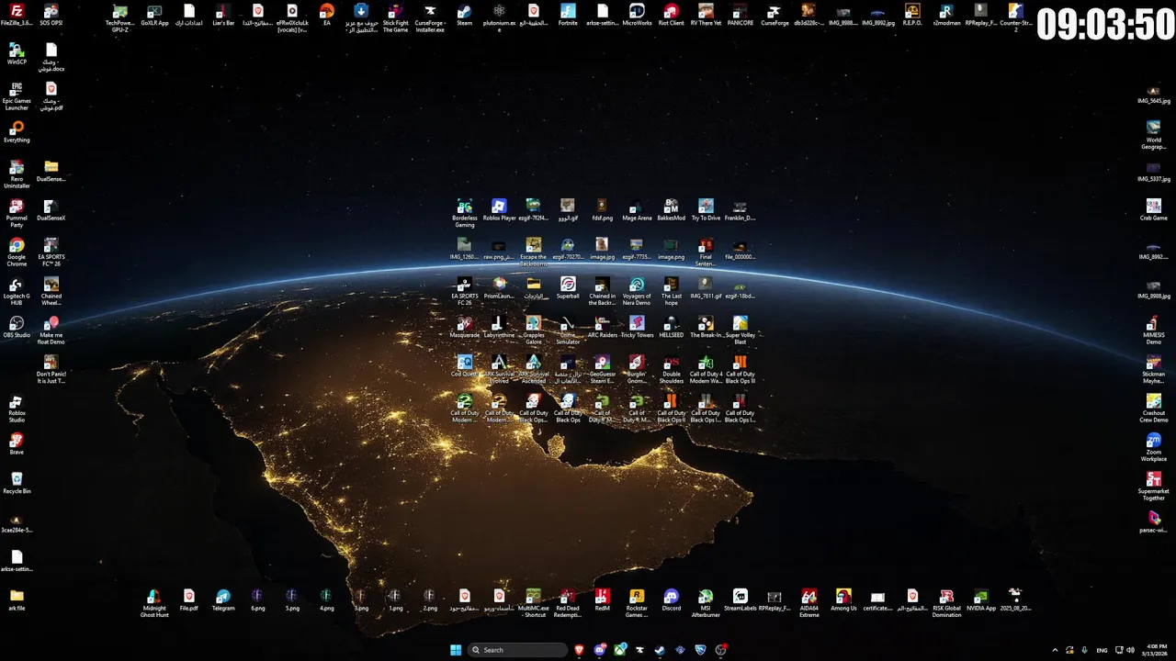The image size is (1176, 661).
Task: Select Zoom Workplace desktop icon
Action: 1153,447
